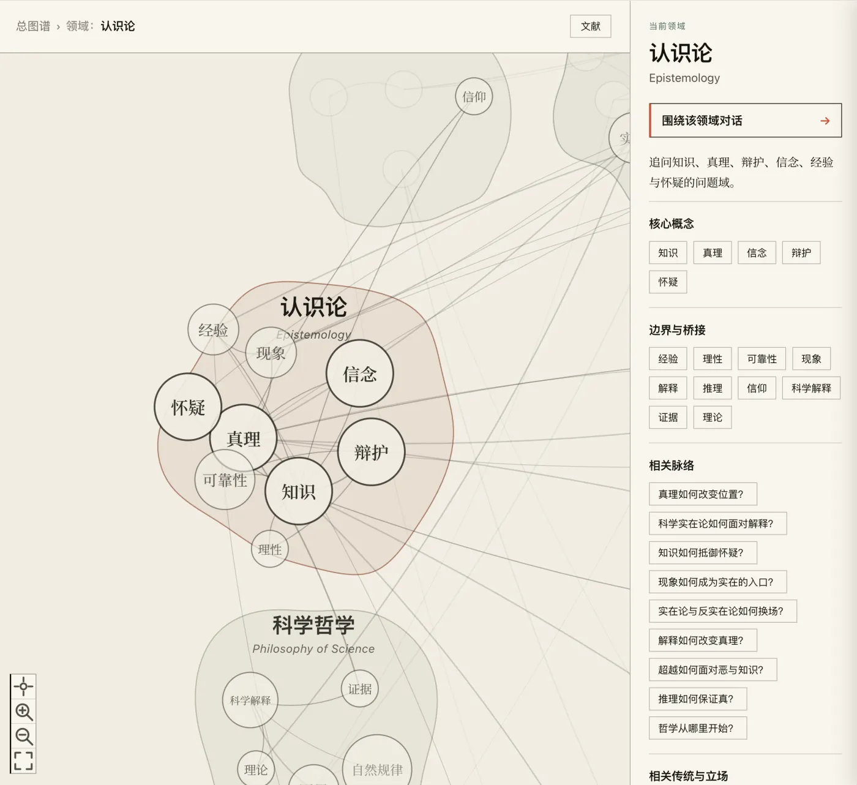This screenshot has width=857, height=785.
Task: Click the 信仰 tag under 边界与桥接
Action: click(757, 388)
